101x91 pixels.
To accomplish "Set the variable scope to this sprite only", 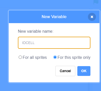I will [x=55, y=57].
